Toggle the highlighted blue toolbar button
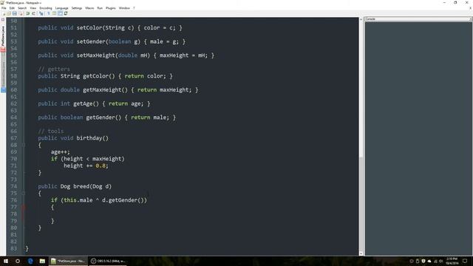The height and width of the screenshot is (266, 473). [60, 13]
